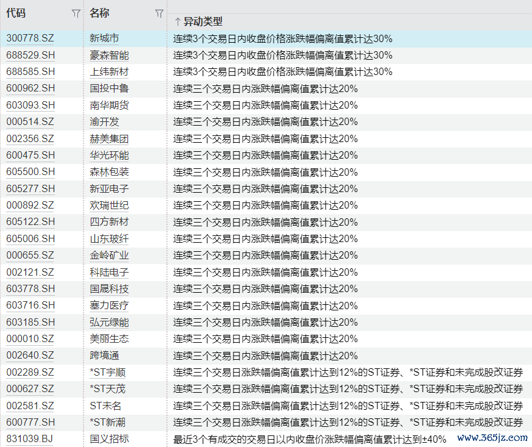
Task: Open stock code 605277.SH
Action: click(x=30, y=188)
